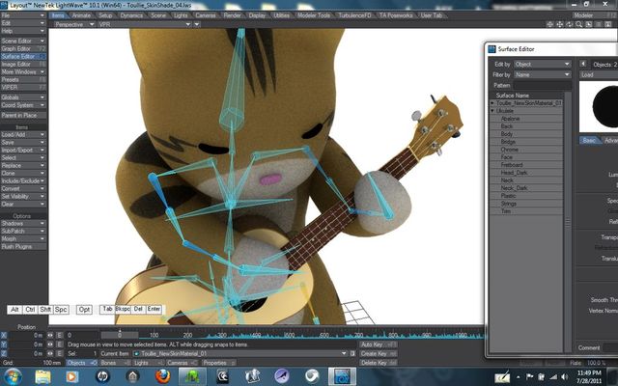Click the HP icon in the taskbar
The image size is (618, 386).
[x=102, y=376]
